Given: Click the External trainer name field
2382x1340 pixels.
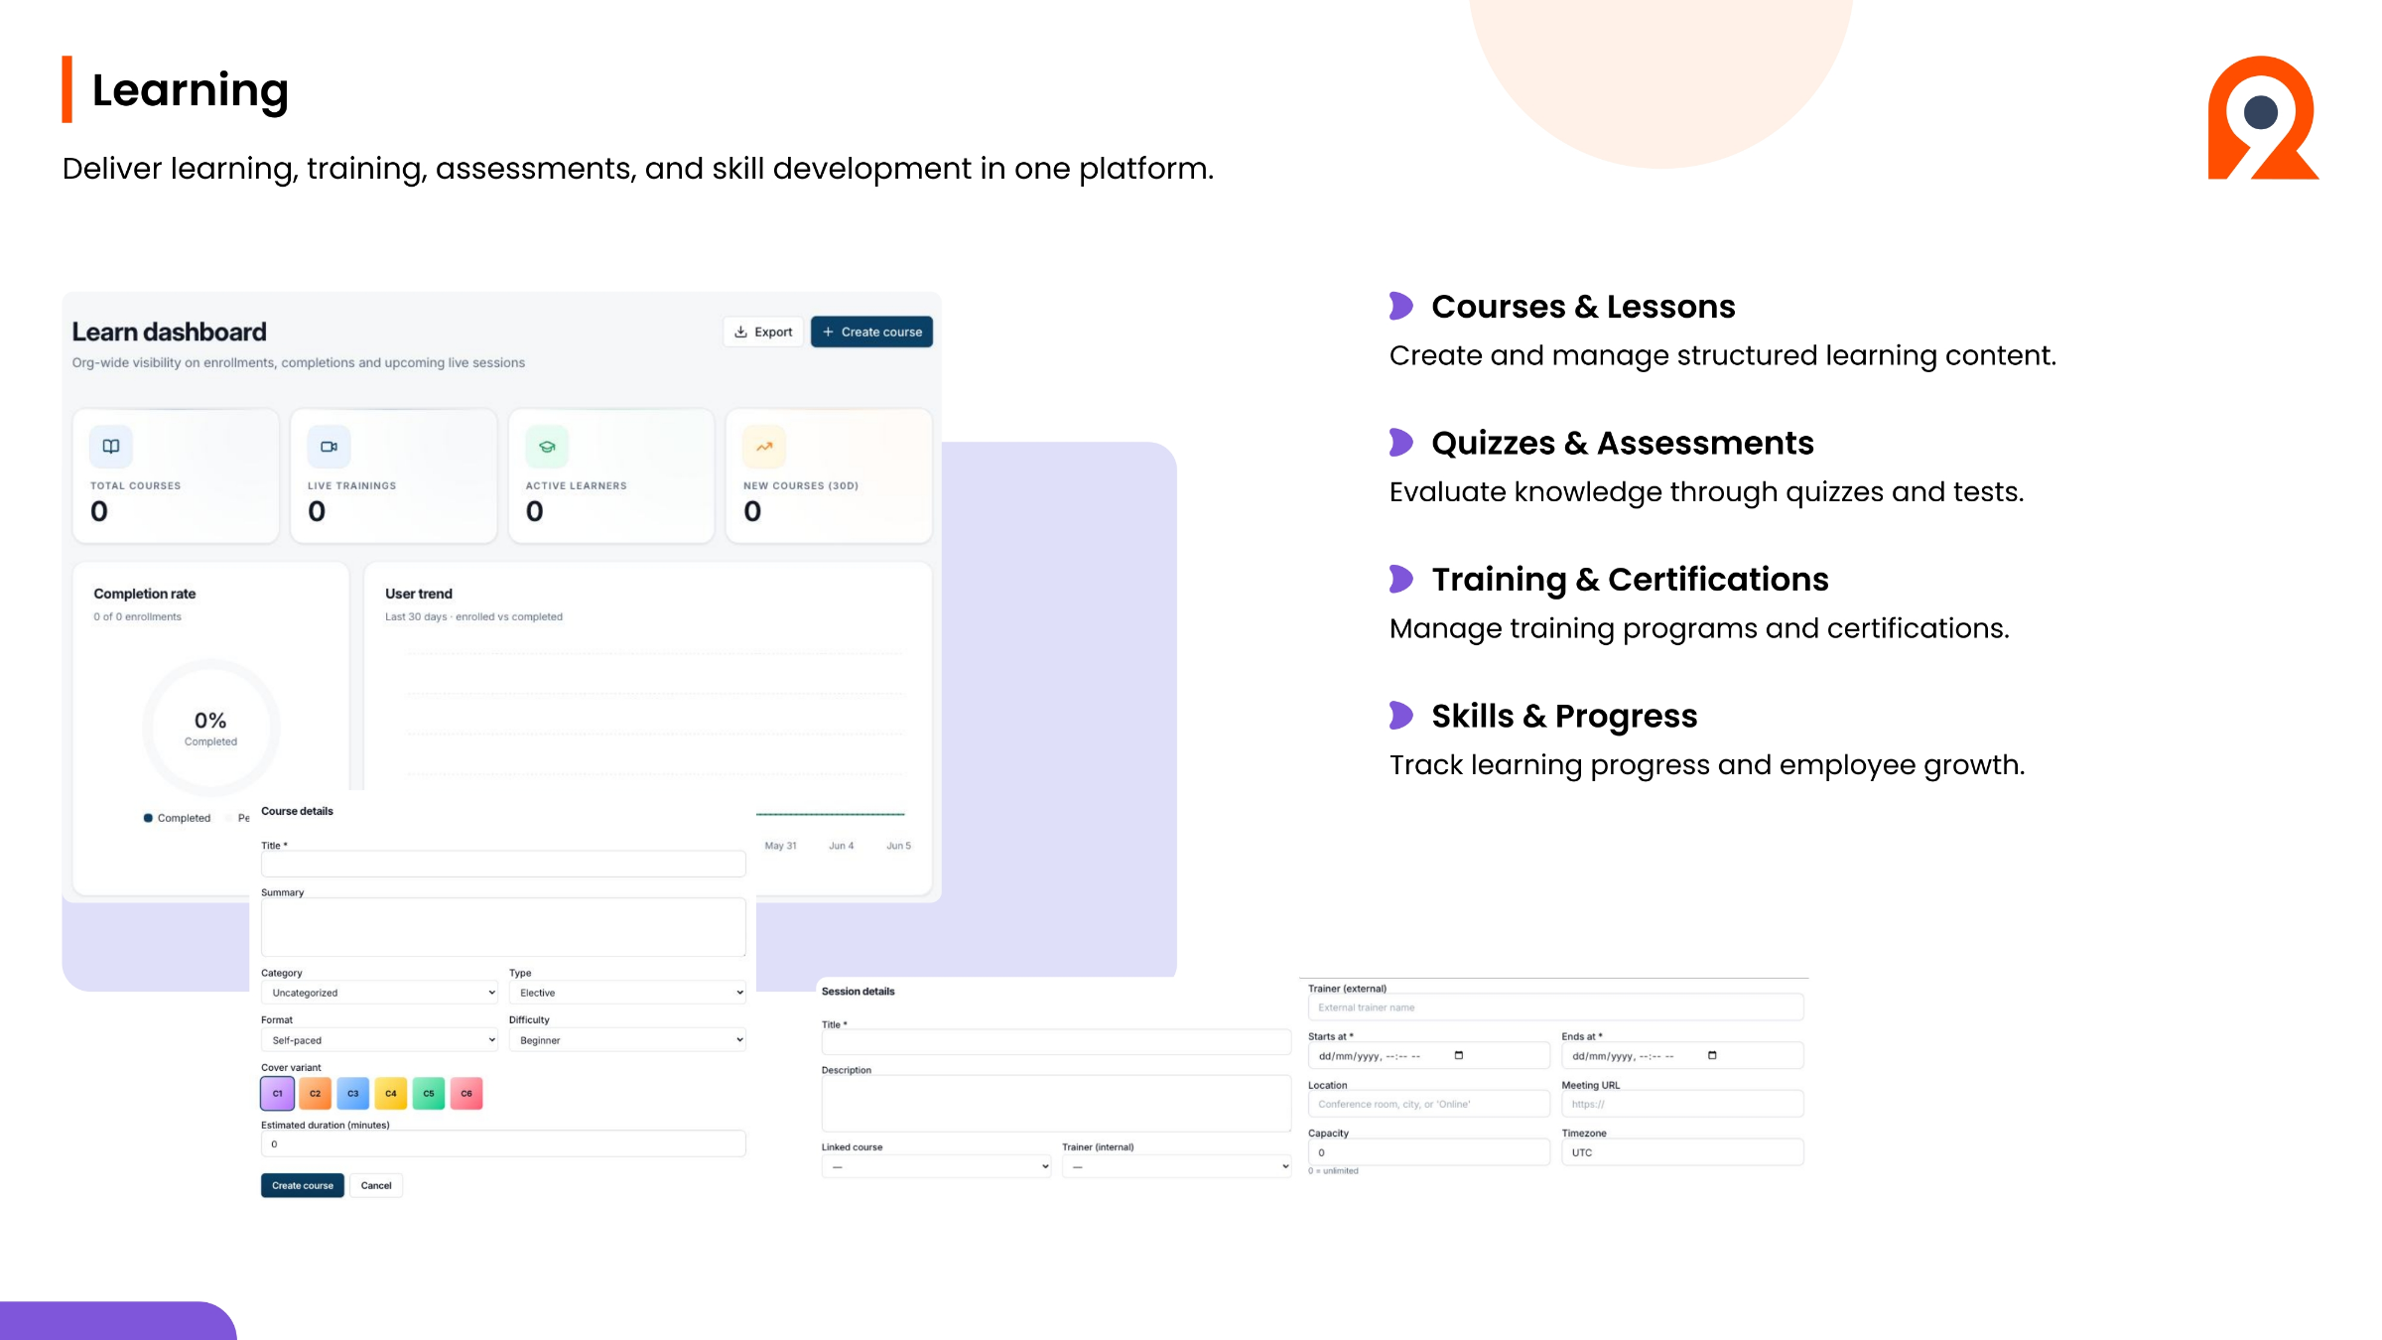Looking at the screenshot, I should (1555, 1007).
